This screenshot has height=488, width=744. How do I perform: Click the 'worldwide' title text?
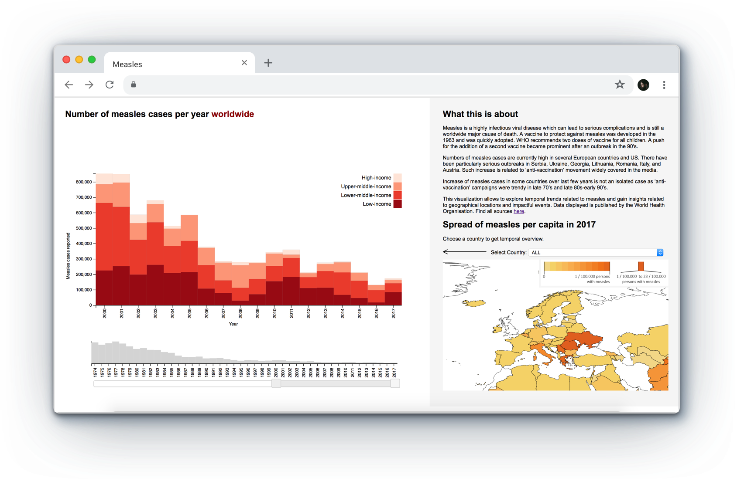coord(233,114)
